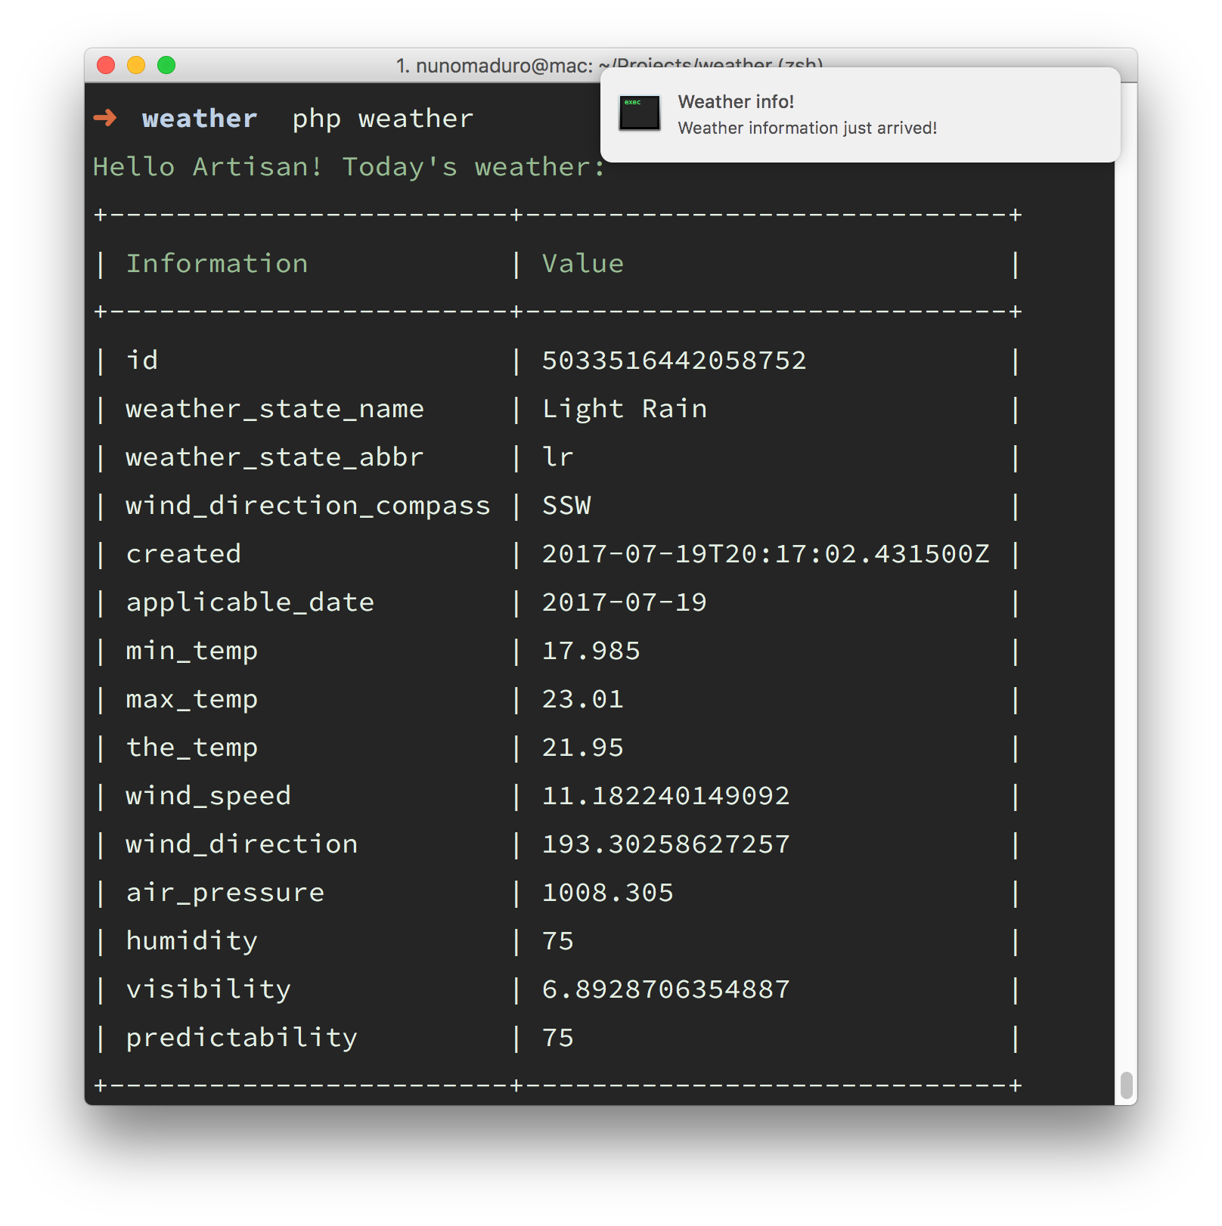Image resolution: width=1222 pixels, height=1226 pixels.
Task: Click the Value column header
Action: click(x=582, y=263)
